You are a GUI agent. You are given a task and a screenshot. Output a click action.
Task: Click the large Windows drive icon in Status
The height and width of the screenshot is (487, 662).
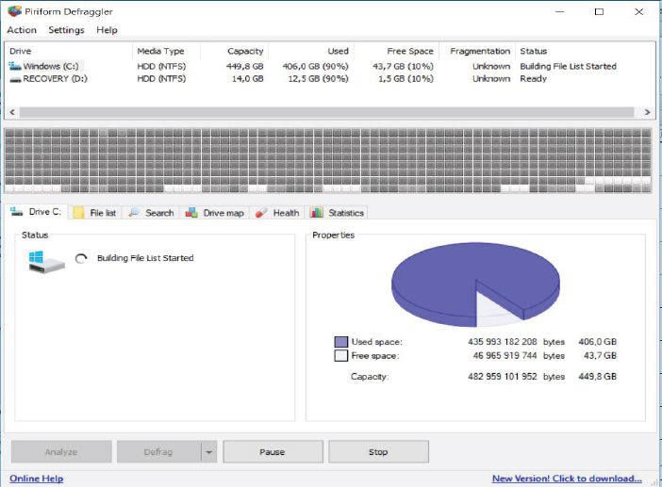(x=46, y=261)
